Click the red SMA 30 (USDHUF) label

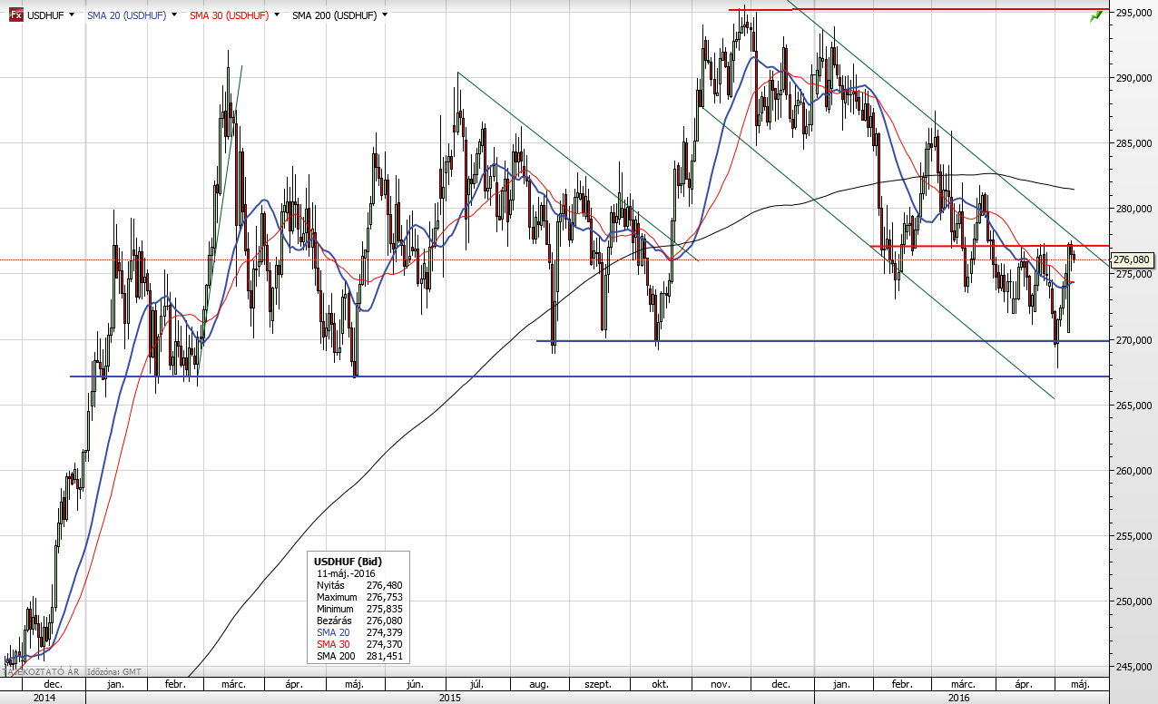230,15
